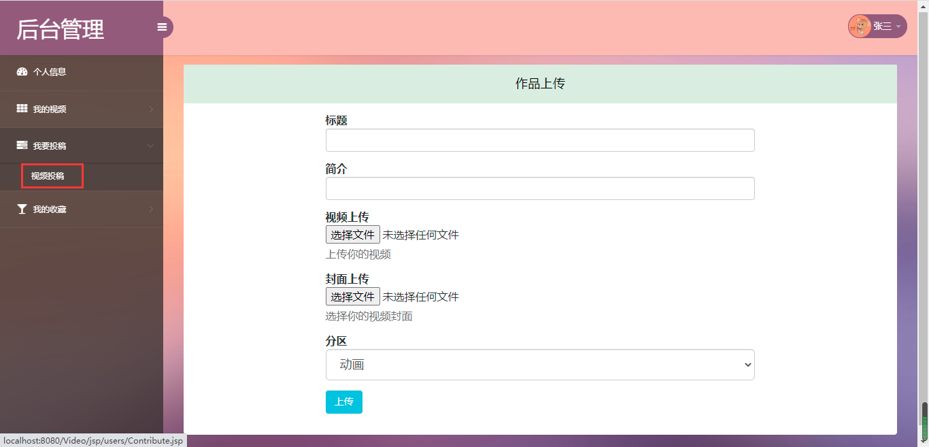Click the 后台管理 logo title

(x=61, y=29)
